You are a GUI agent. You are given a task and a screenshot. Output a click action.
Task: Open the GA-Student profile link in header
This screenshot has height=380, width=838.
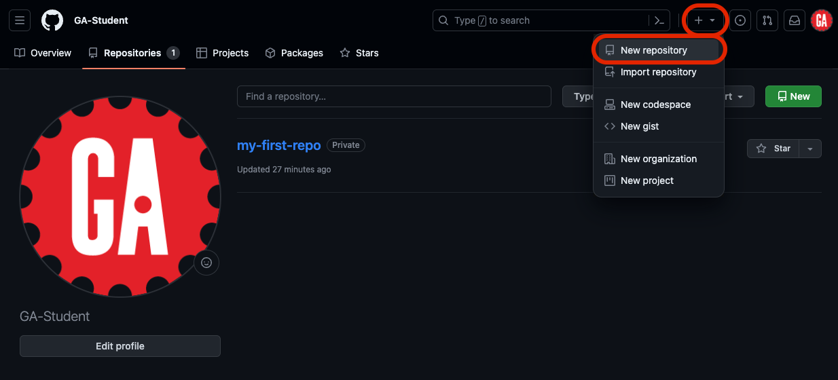pos(101,20)
